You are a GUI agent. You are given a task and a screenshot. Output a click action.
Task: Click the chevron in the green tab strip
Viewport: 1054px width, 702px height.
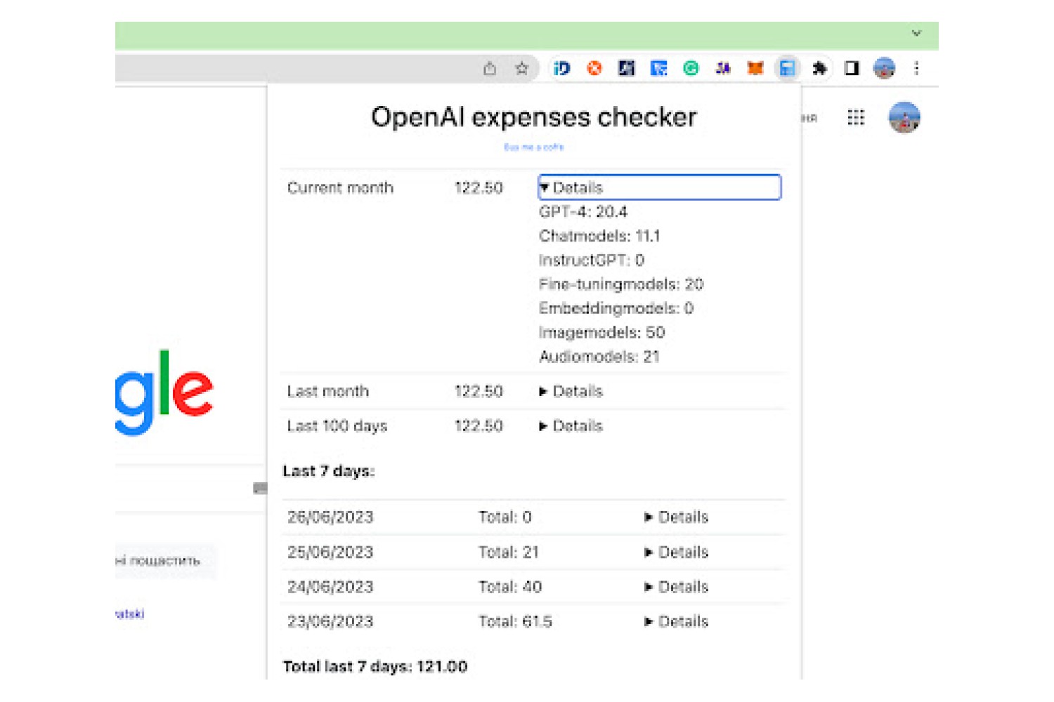(x=916, y=33)
